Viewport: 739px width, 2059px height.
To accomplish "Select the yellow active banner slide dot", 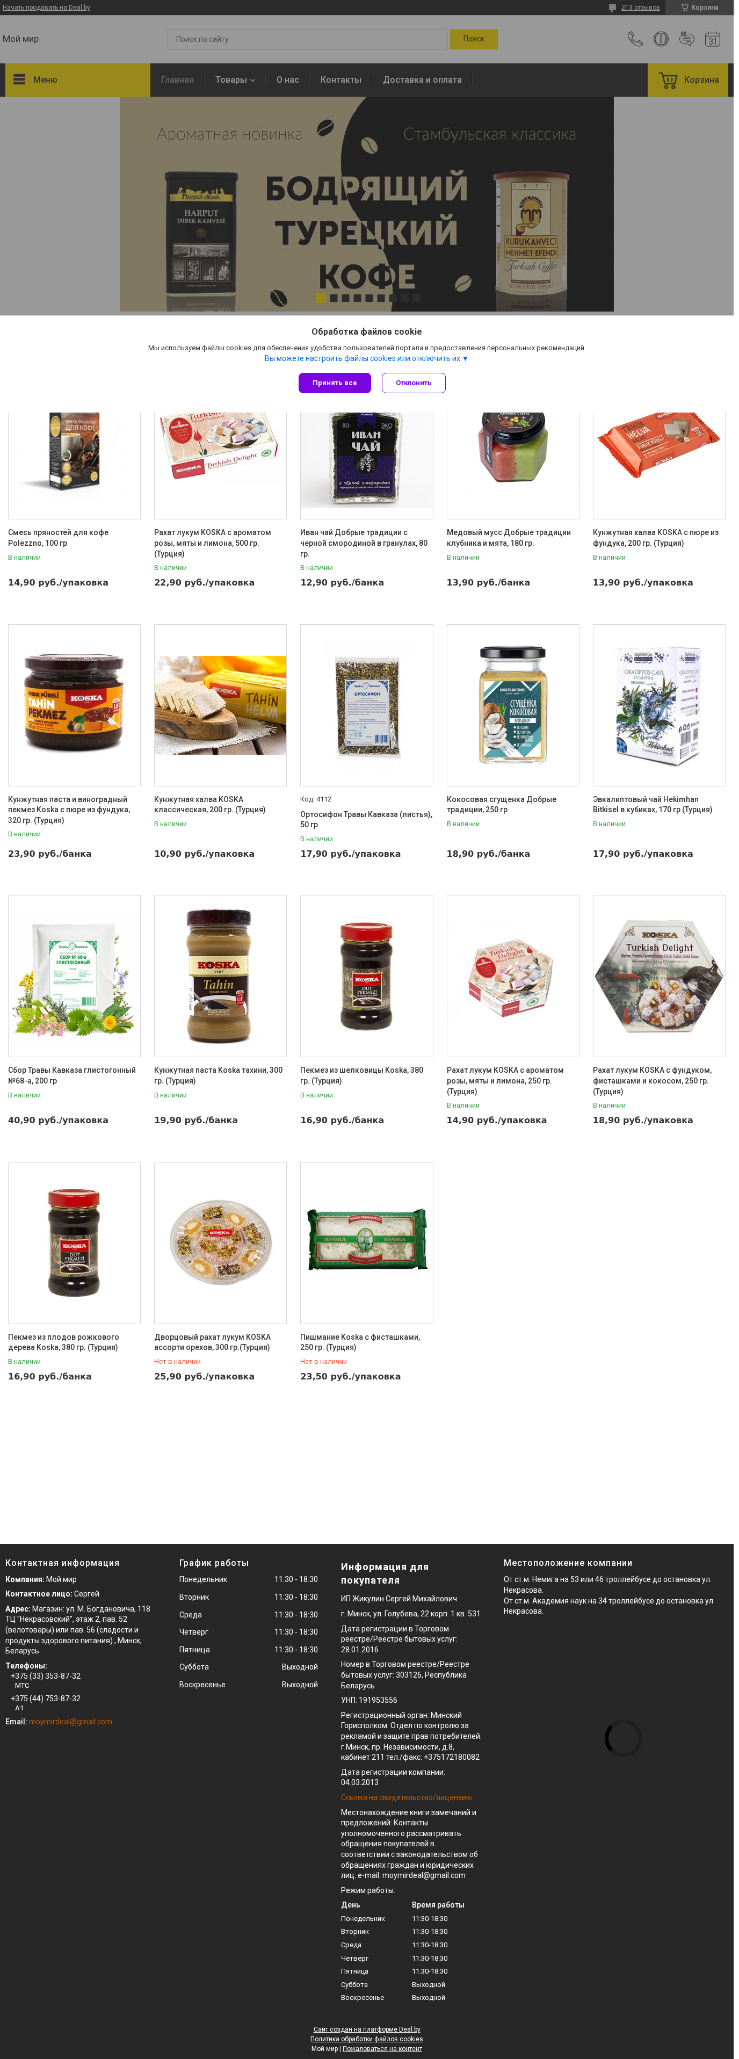I will click(x=321, y=298).
